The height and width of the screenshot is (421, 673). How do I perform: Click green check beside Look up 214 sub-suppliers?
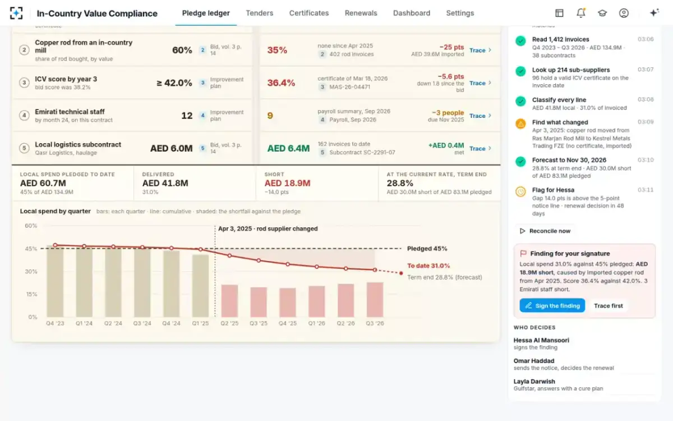click(521, 71)
